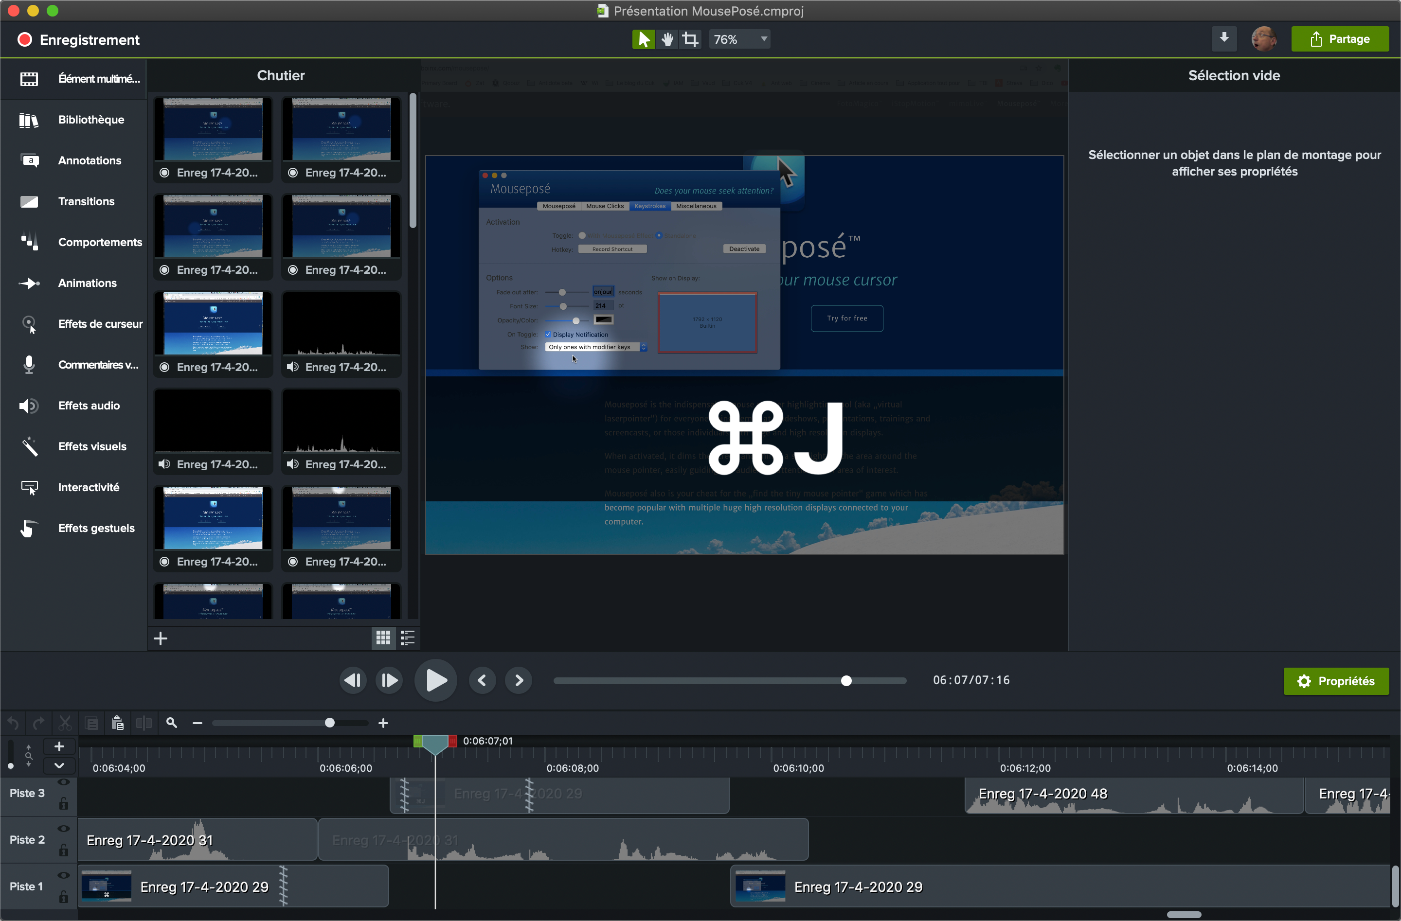This screenshot has width=1401, height=921.
Task: Select the arrow edit mode tool
Action: 644,39
